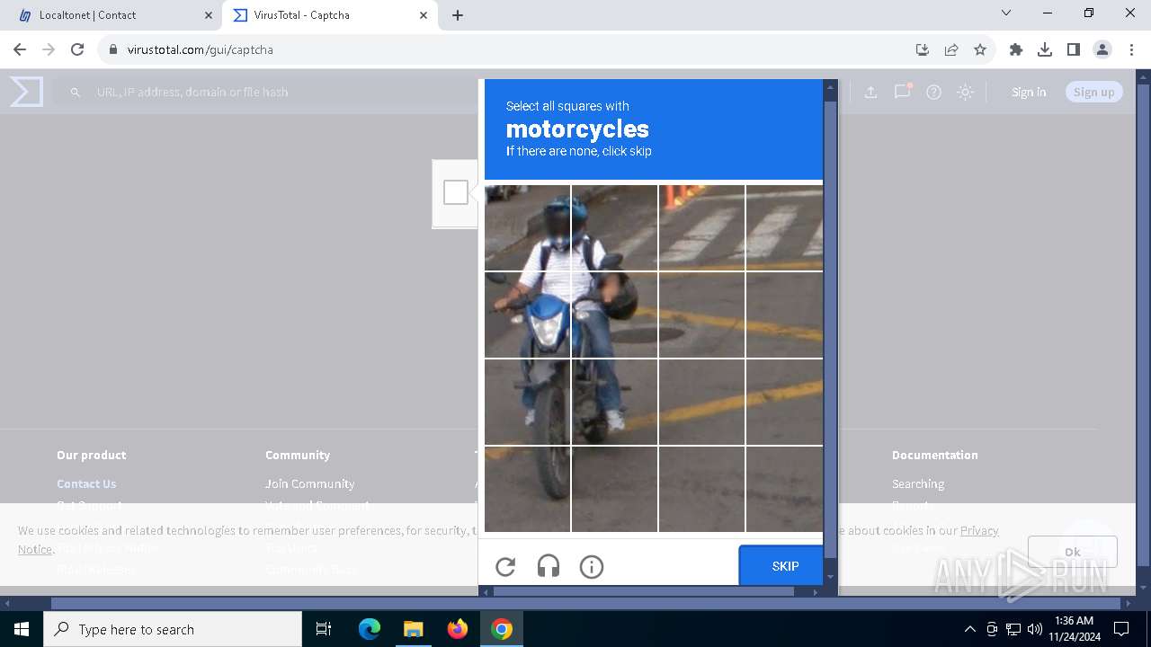Click the address bar URL

point(200,49)
